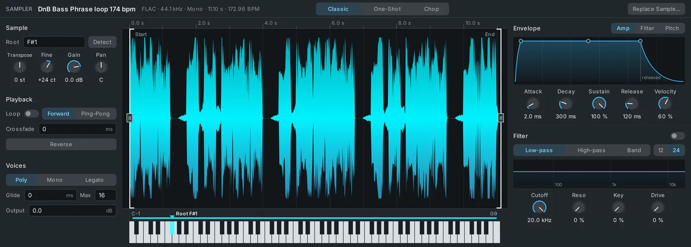
Task: Click the 0.0 dB gain value
Action: [x=74, y=80]
